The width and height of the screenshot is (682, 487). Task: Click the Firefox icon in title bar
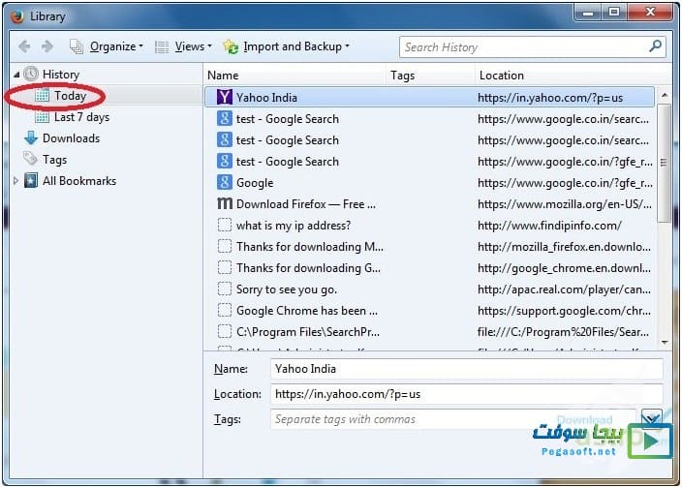[x=17, y=17]
